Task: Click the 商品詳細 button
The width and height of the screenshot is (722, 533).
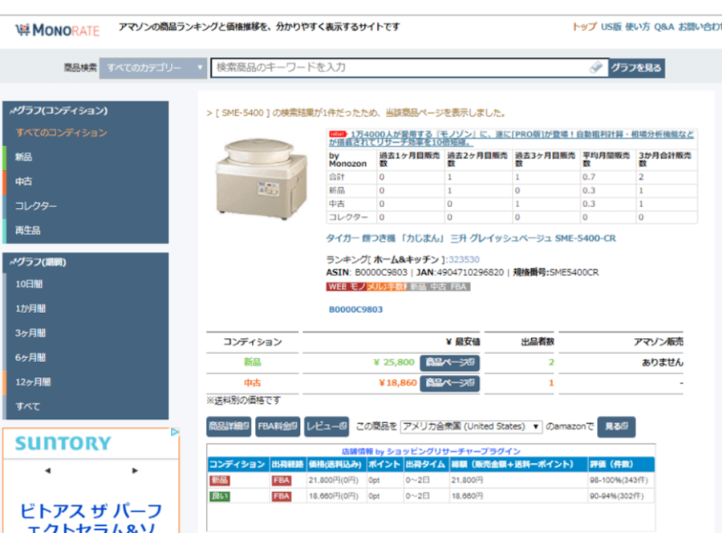Action: [x=229, y=426]
